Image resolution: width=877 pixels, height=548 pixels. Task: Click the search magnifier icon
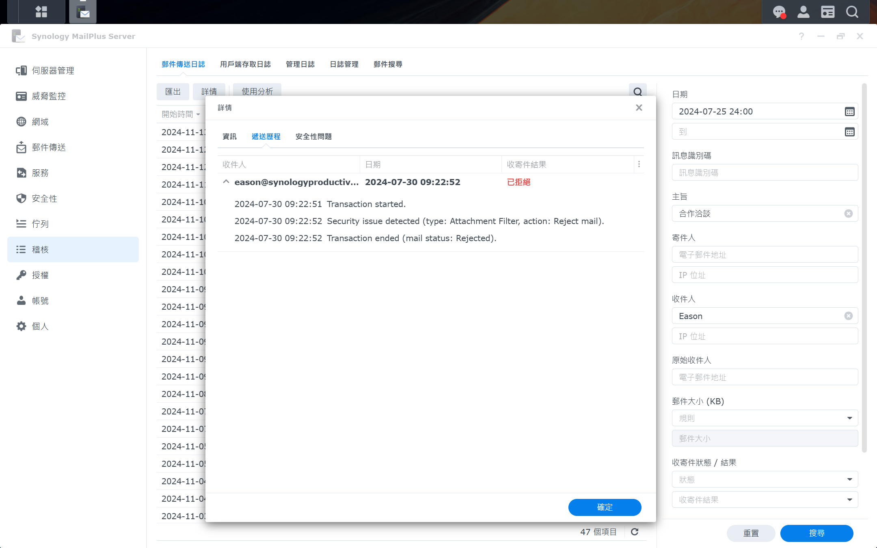[x=638, y=92]
